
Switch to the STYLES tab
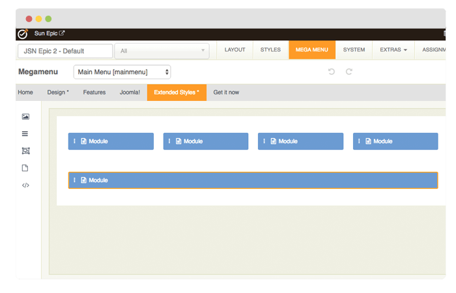tap(270, 50)
